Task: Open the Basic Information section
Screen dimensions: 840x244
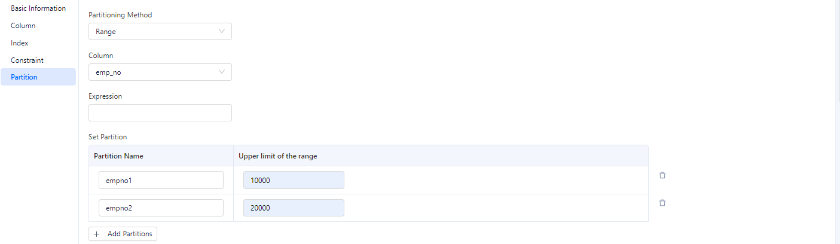Action: tap(38, 8)
